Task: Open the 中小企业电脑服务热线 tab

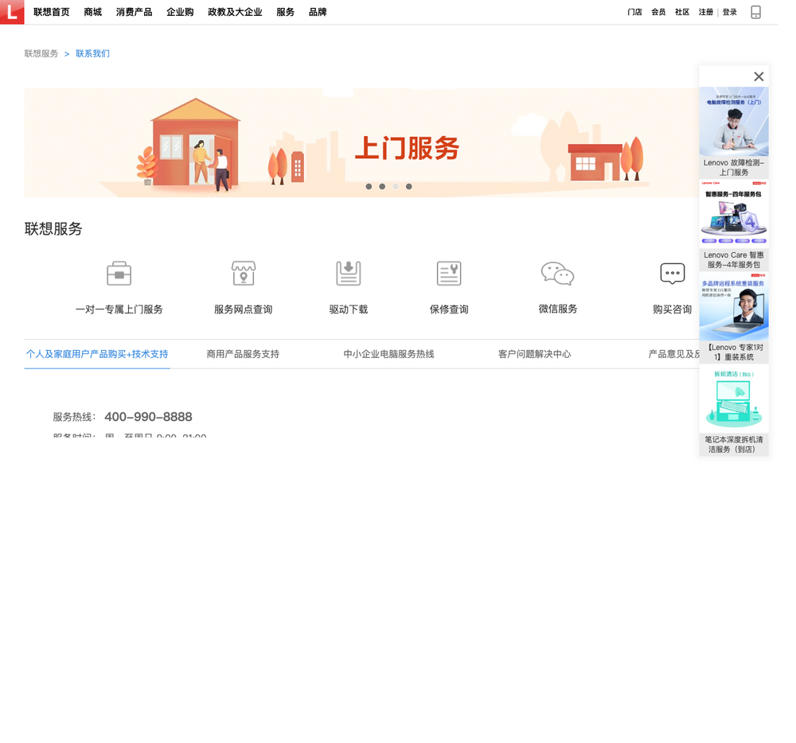Action: [x=389, y=354]
